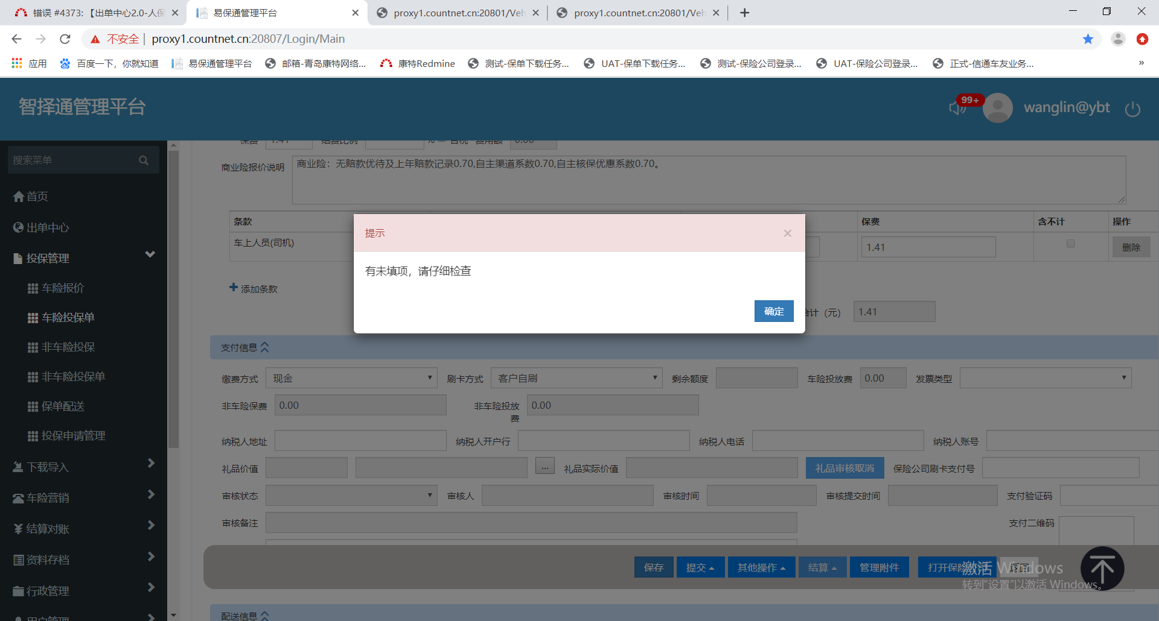Expand the 结算对账 sidebar section
The width and height of the screenshot is (1159, 621).
[x=152, y=525]
